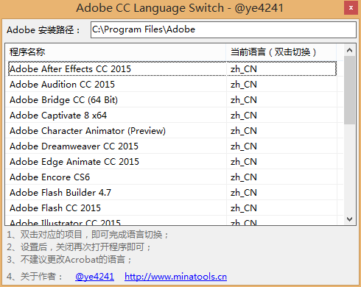Click the Adobe install path input field
The width and height of the screenshot is (361, 287).
point(223,29)
